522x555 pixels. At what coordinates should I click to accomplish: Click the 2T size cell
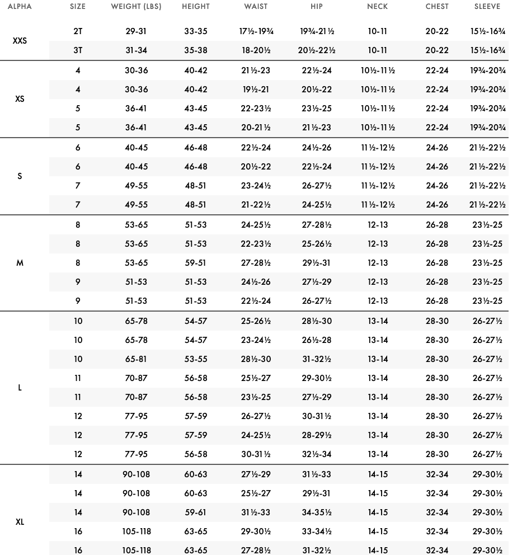click(x=78, y=31)
